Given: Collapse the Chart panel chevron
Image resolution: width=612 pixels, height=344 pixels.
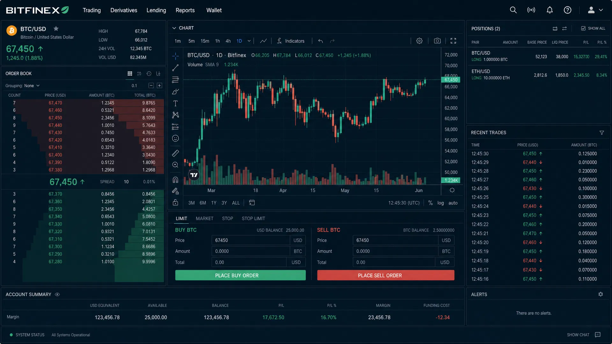Looking at the screenshot, I should tap(174, 28).
